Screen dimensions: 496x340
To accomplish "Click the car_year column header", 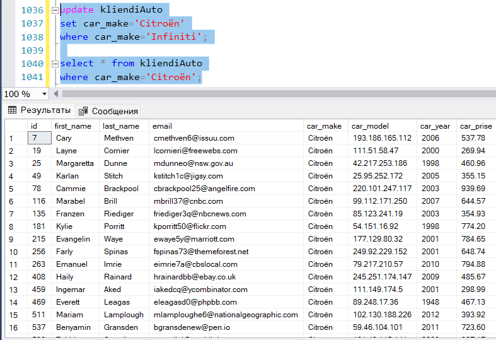I will 437,126.
